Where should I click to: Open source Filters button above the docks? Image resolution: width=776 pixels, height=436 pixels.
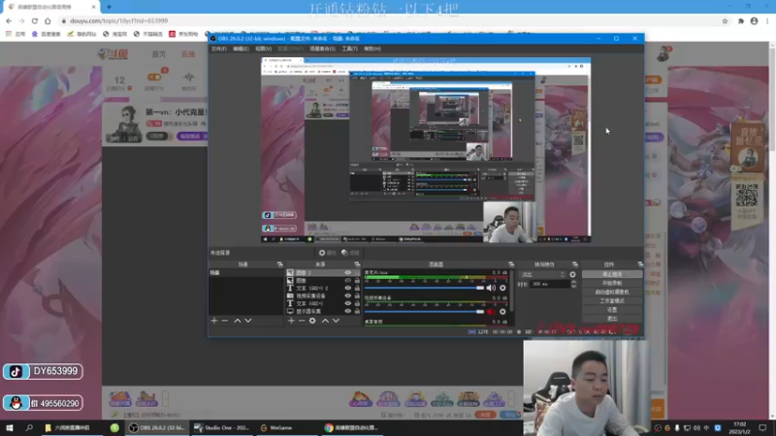(350, 253)
